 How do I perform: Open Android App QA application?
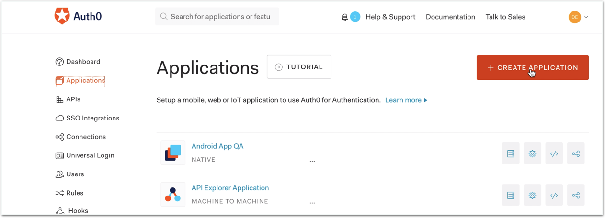(x=217, y=146)
